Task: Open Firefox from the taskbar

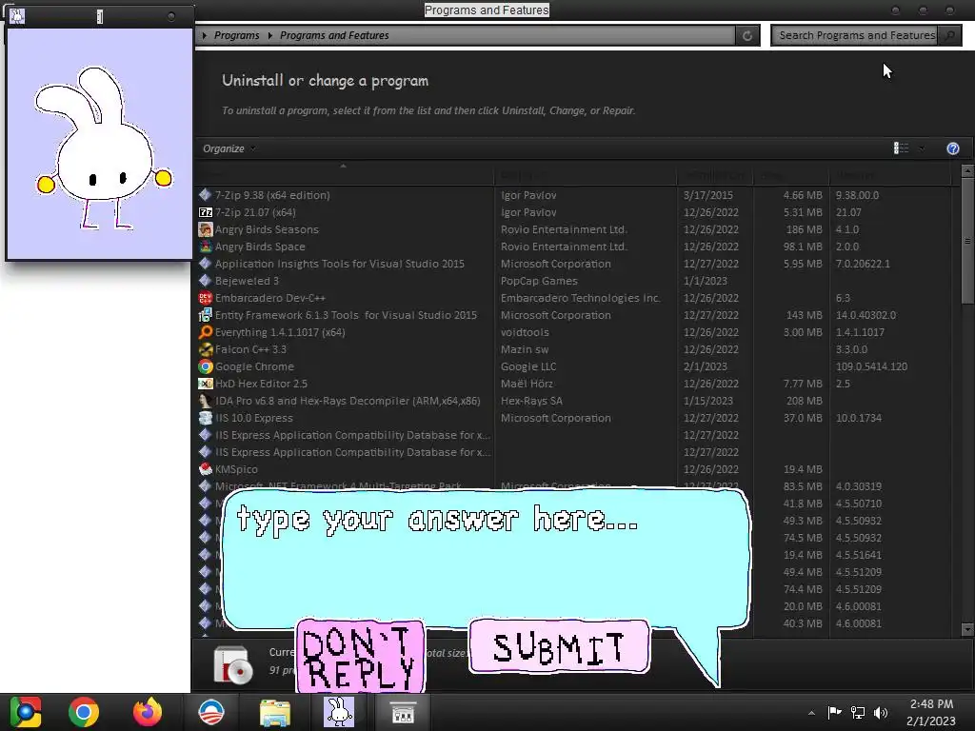Action: pos(148,712)
